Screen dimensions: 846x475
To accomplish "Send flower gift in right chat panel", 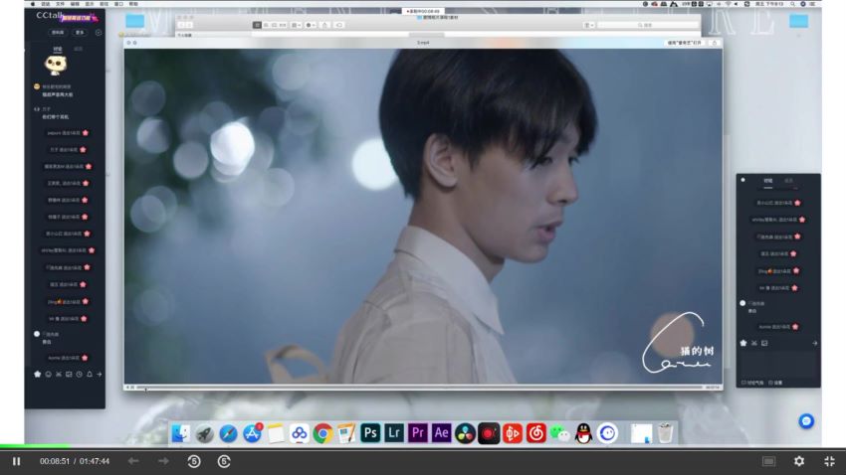I will 743,343.
